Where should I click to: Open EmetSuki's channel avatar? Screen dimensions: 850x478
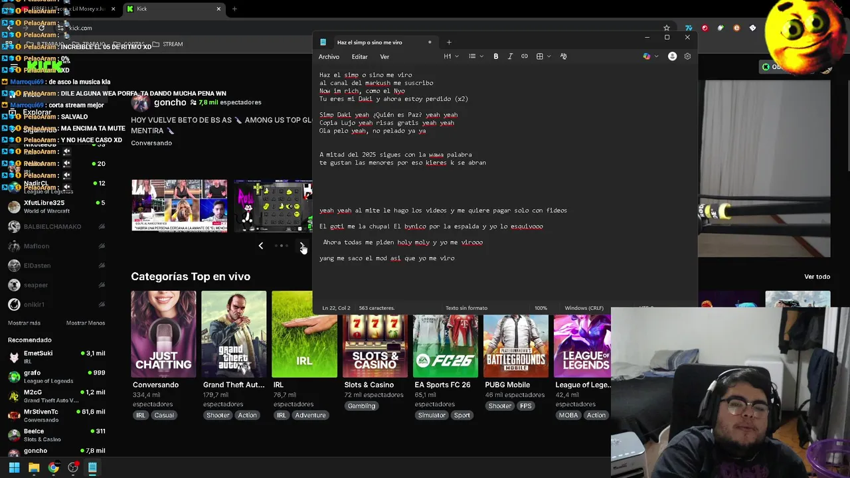point(14,357)
